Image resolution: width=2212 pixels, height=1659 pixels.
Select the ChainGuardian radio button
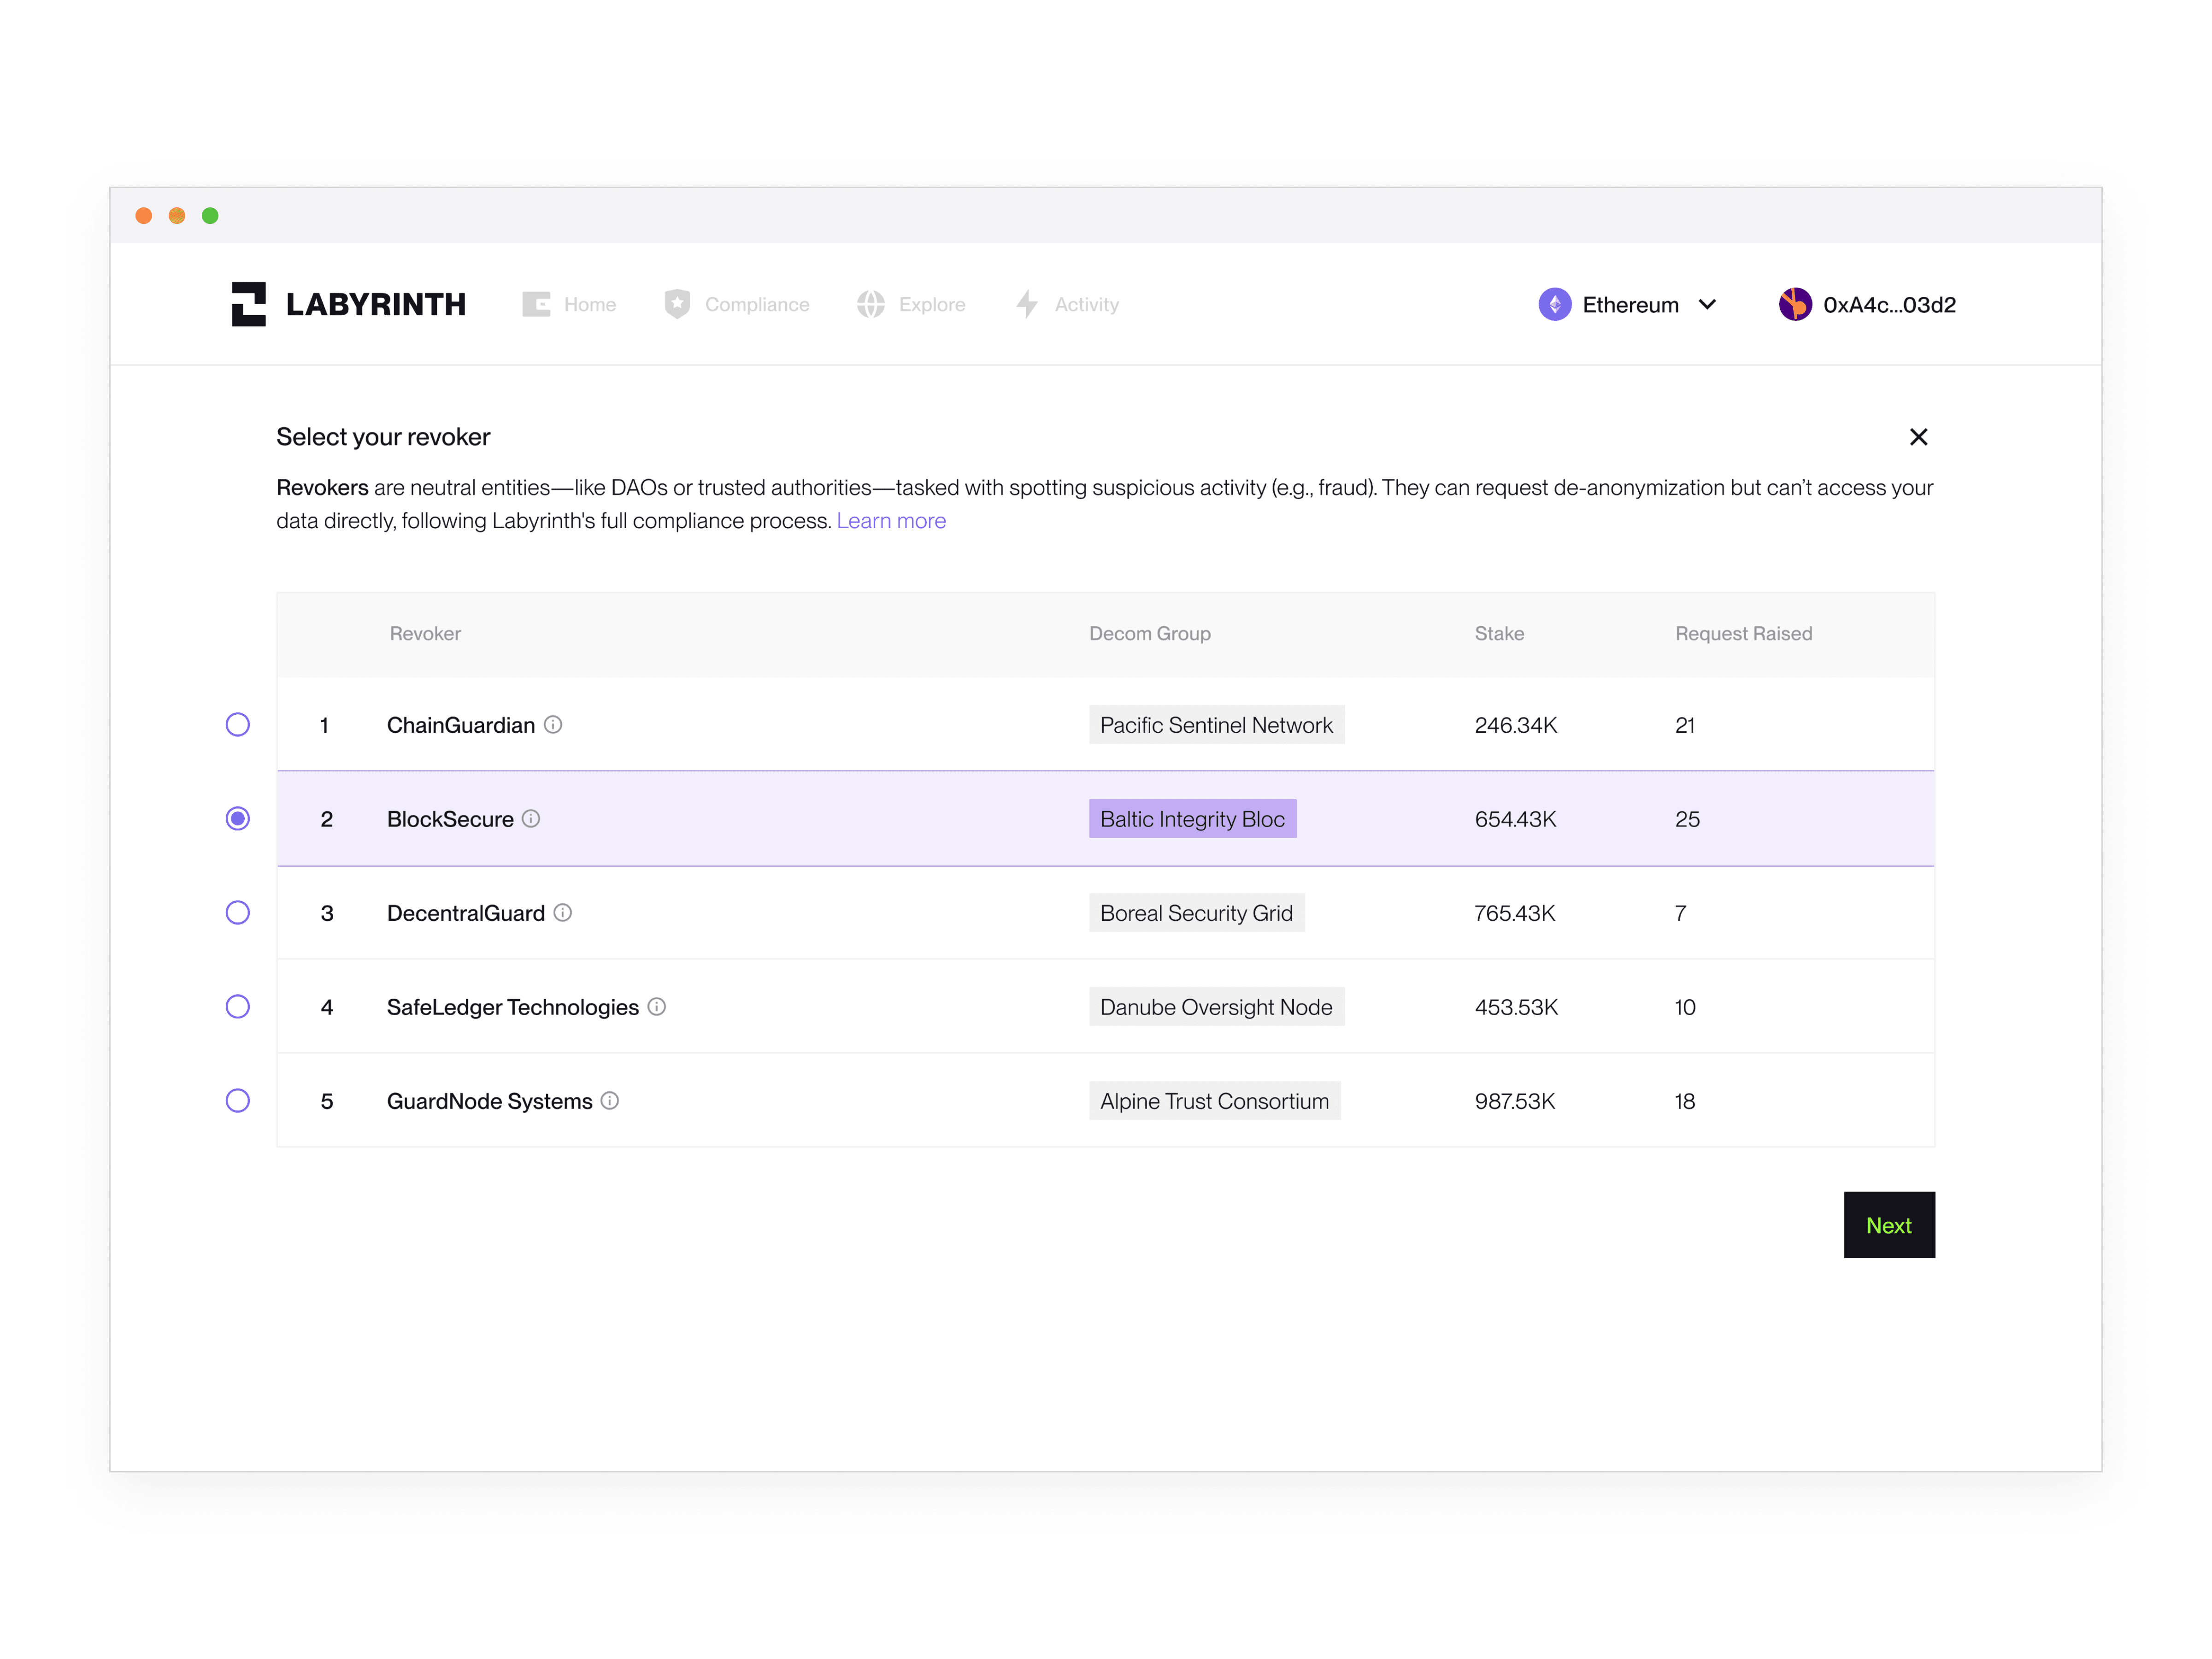pyautogui.click(x=238, y=724)
